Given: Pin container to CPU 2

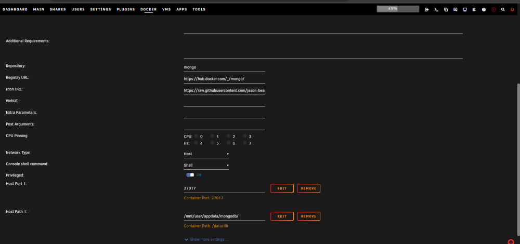Looking at the screenshot, I should pos(229,136).
